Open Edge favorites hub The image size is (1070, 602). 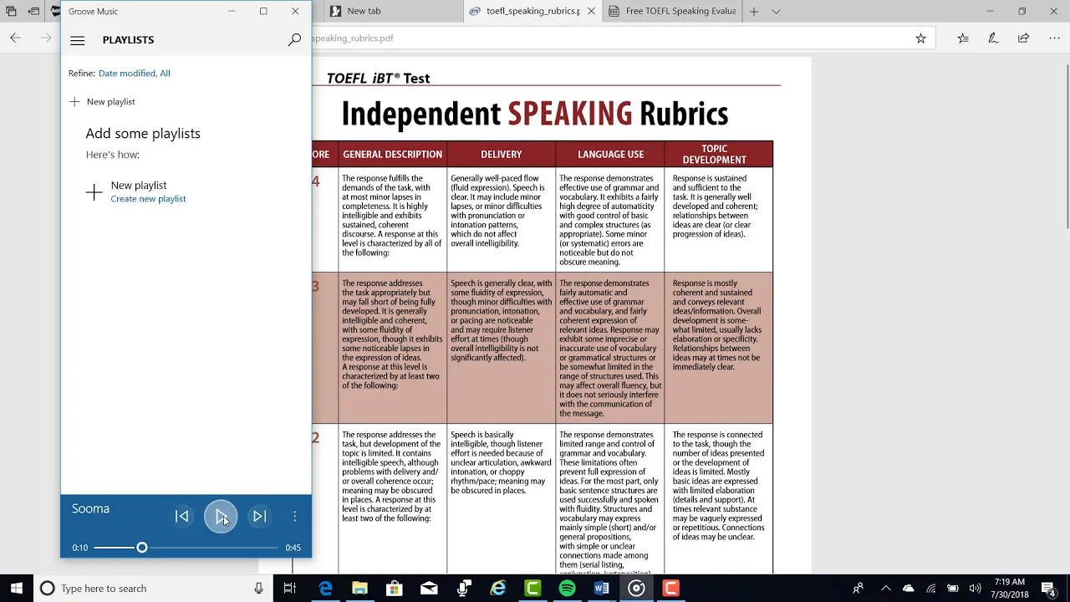(963, 38)
